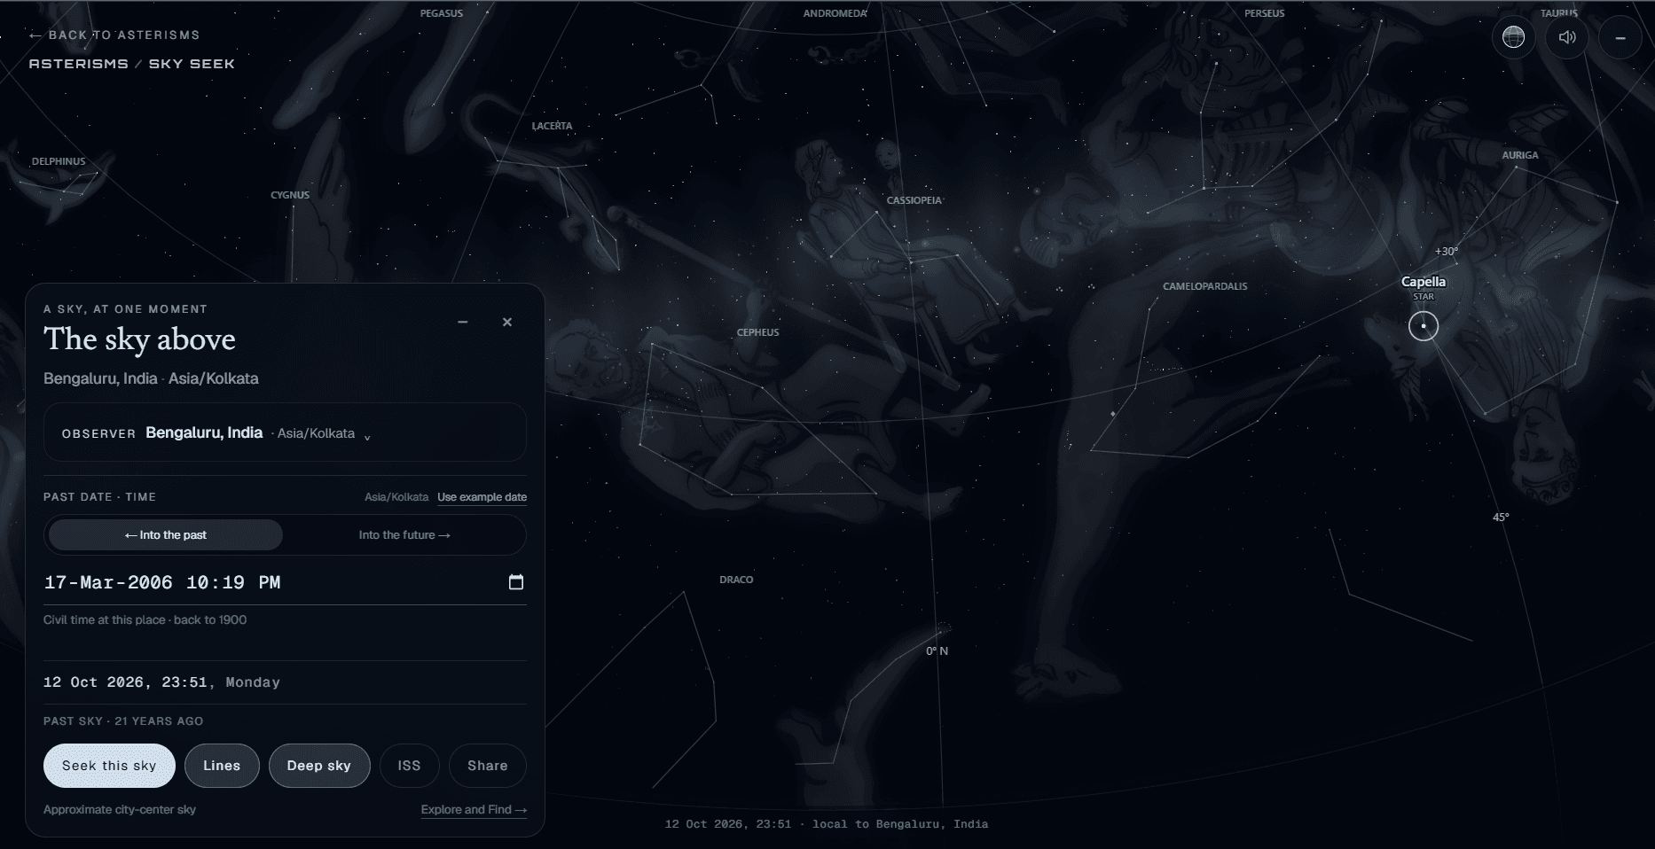This screenshot has width=1655, height=849.
Task: Click the +30° declination label
Action: 1447,252
